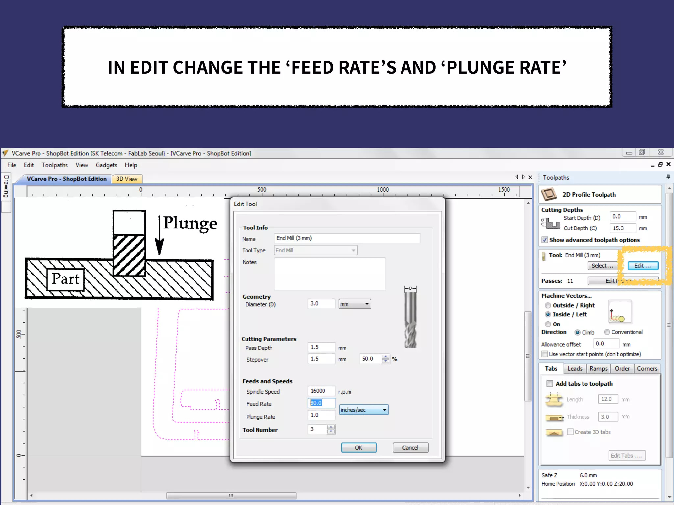Click the tool Select ... button
This screenshot has width=674, height=505.
pyautogui.click(x=602, y=266)
